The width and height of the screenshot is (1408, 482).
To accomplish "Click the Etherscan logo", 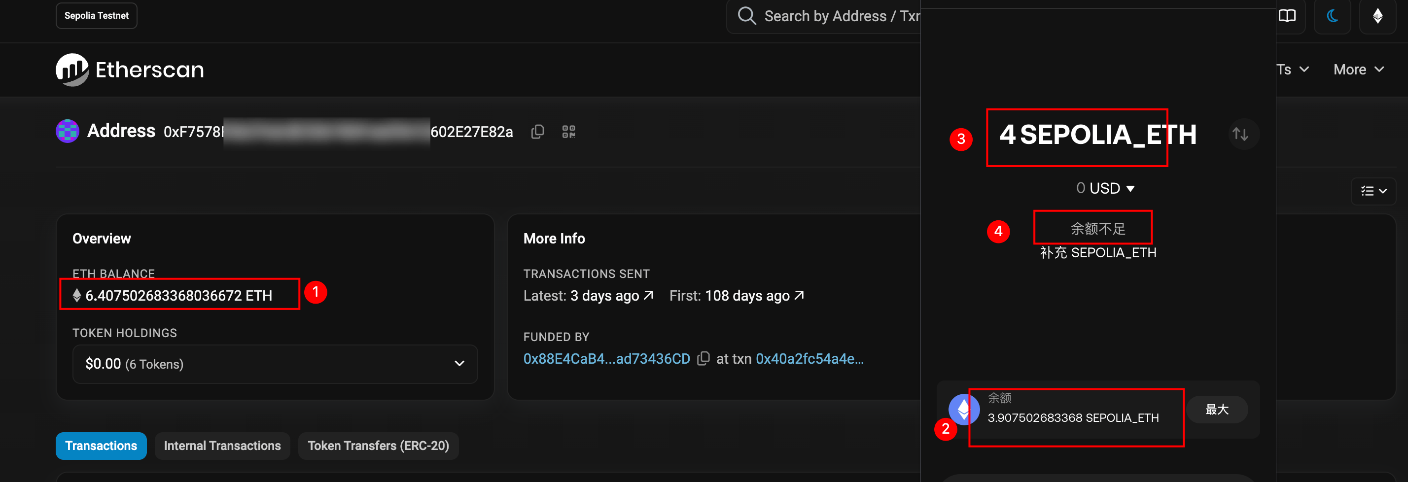I will pyautogui.click(x=130, y=69).
